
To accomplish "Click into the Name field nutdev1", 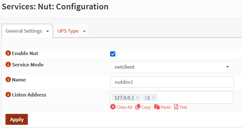I will [x=172, y=82].
